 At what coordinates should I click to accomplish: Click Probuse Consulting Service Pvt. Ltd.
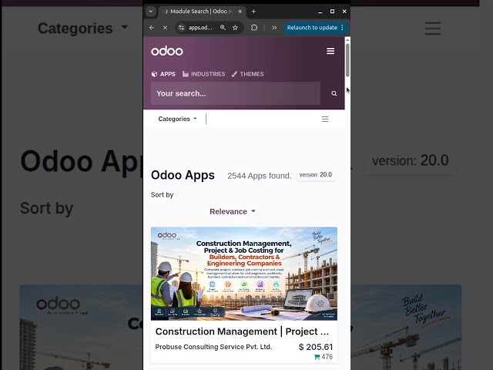click(213, 347)
